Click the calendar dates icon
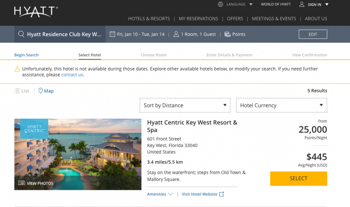Viewport: 350px width, 207px height. point(113,34)
